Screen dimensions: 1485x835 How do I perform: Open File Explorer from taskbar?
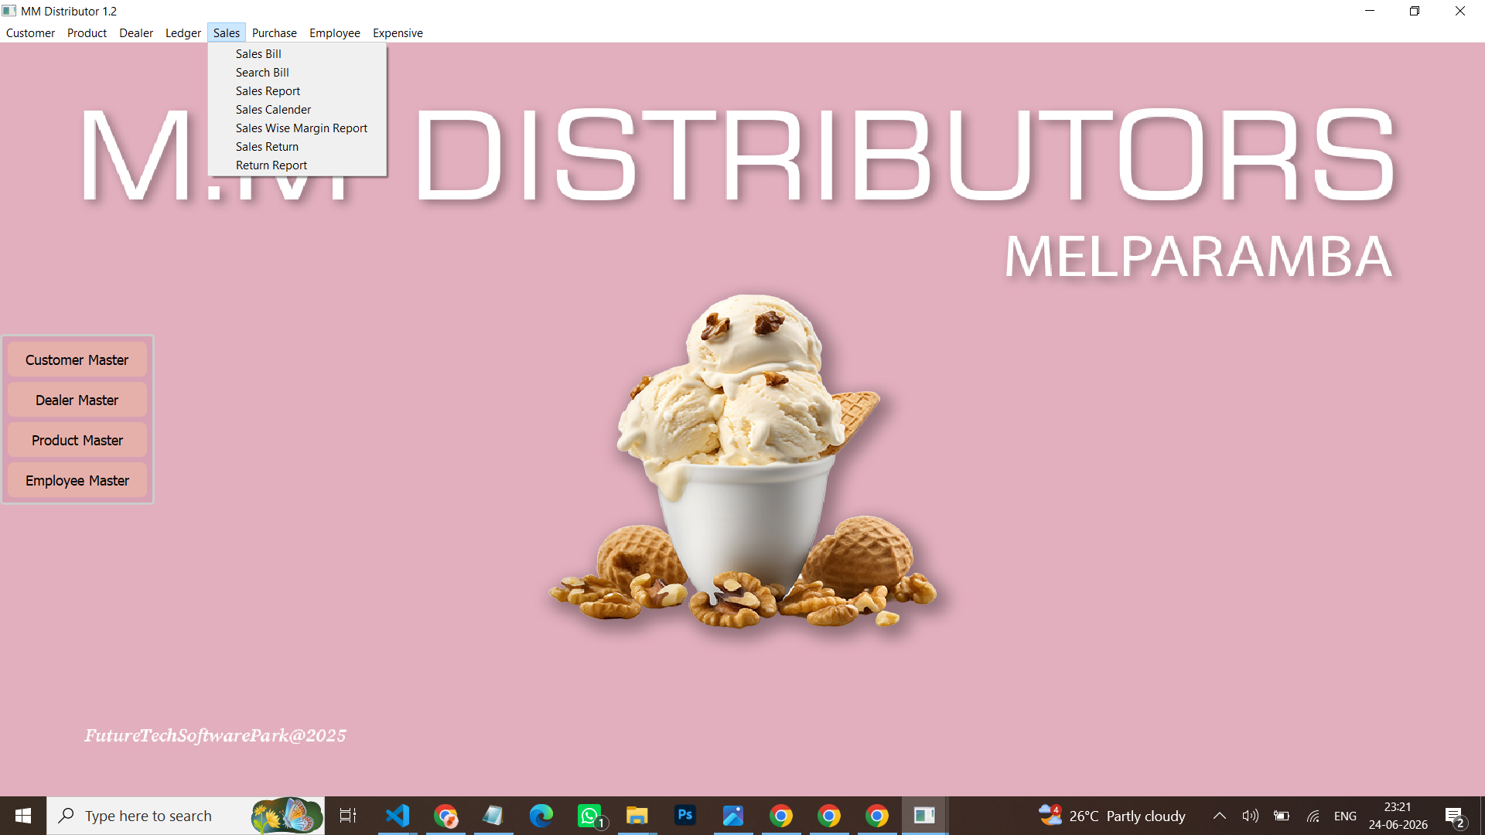click(x=637, y=816)
